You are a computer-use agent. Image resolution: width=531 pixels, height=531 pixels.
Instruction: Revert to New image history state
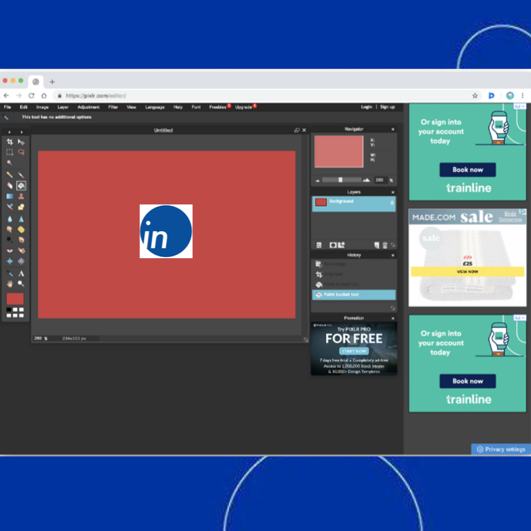click(x=354, y=264)
